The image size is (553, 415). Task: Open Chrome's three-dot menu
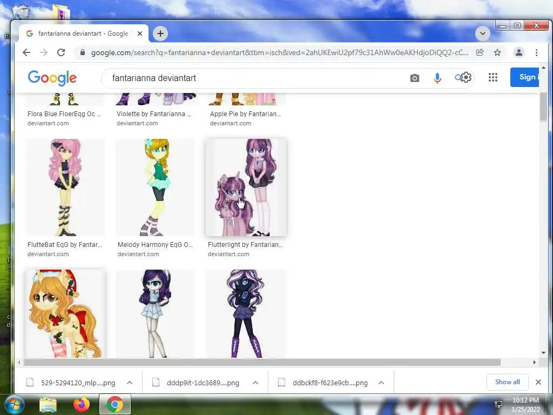tap(536, 52)
